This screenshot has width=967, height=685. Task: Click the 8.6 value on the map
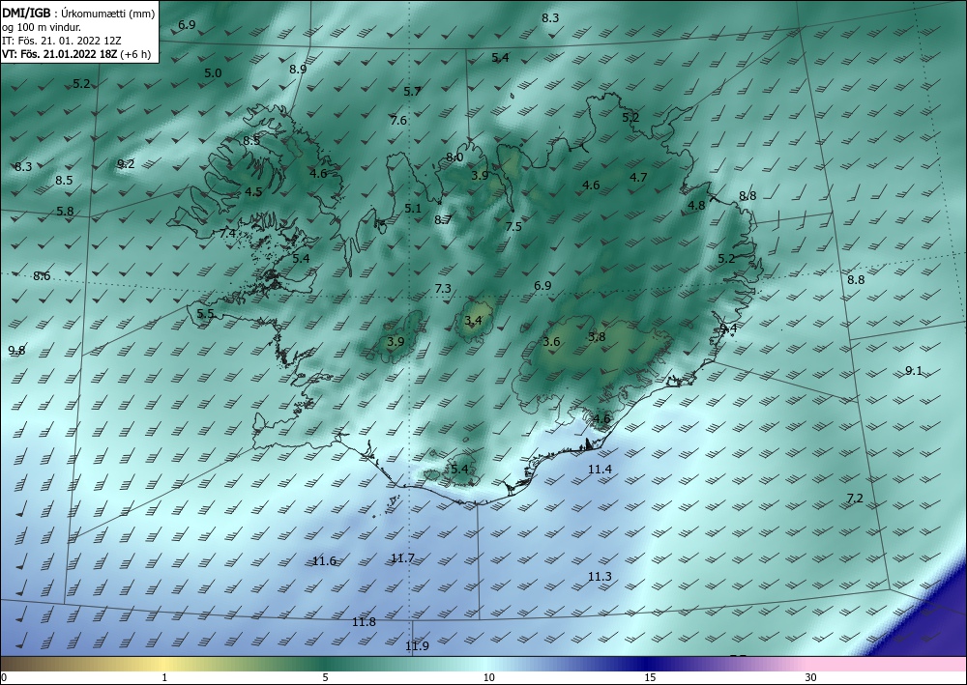click(42, 276)
